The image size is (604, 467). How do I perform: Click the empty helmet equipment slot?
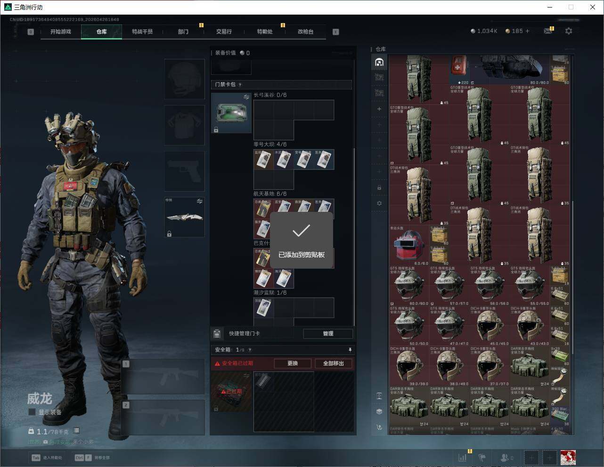point(185,79)
